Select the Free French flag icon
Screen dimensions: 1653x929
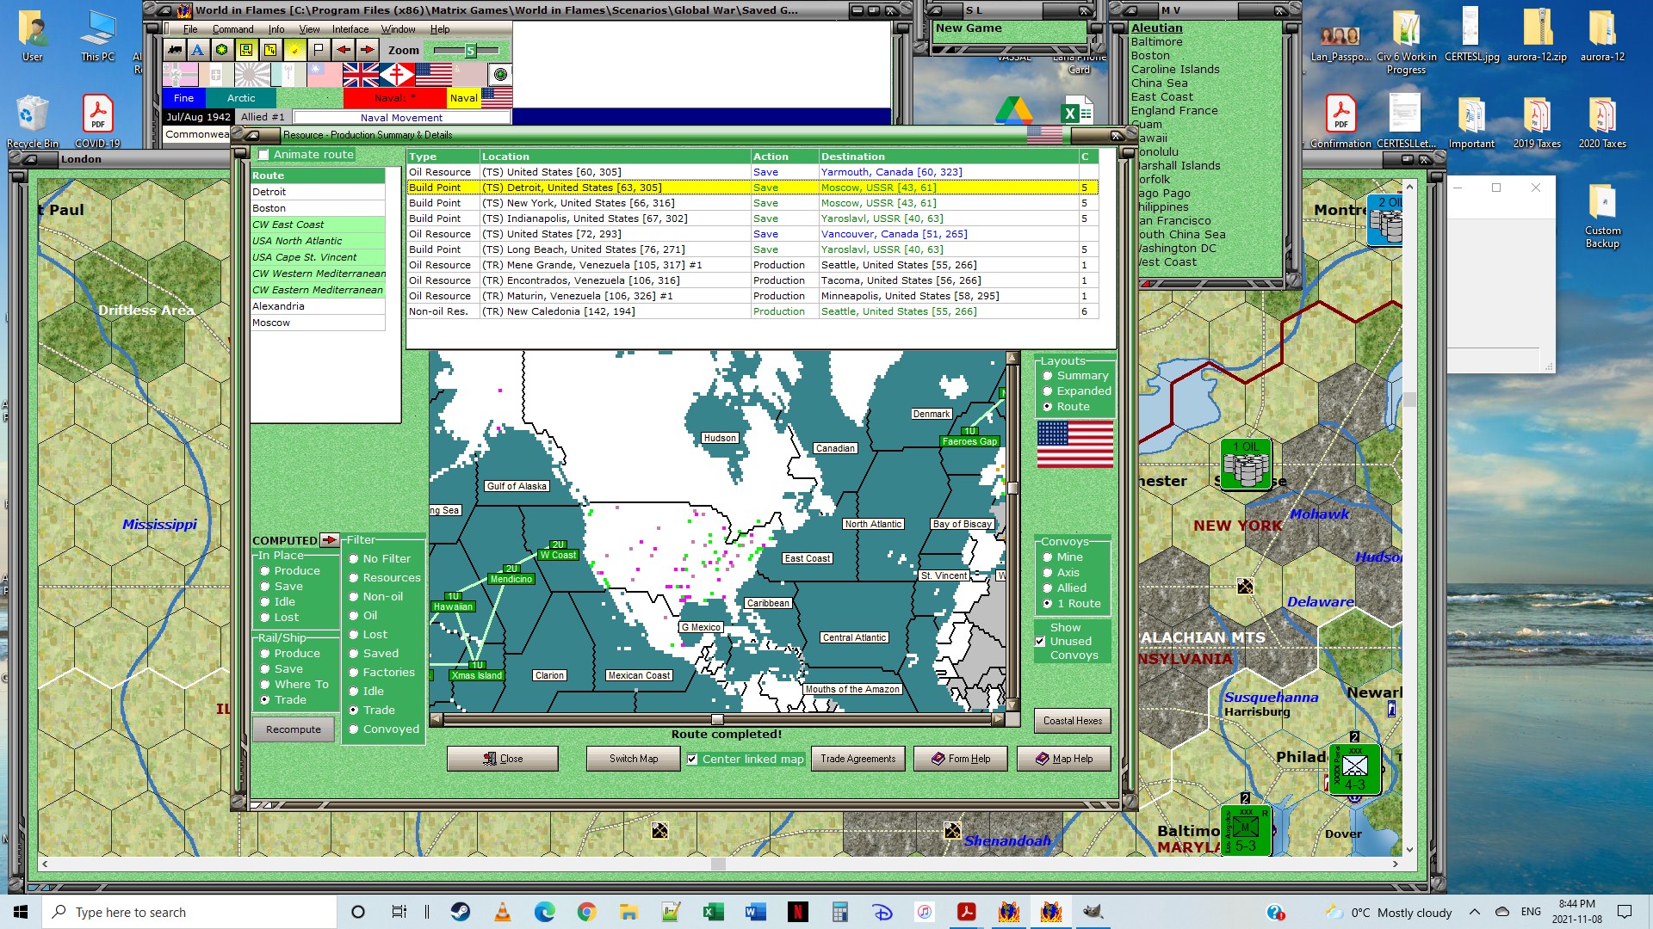(x=397, y=75)
